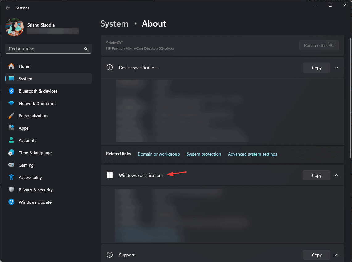Screen dimensions: 352x262
Task: Click the Home house icon in sidebar
Action: click(x=11, y=66)
